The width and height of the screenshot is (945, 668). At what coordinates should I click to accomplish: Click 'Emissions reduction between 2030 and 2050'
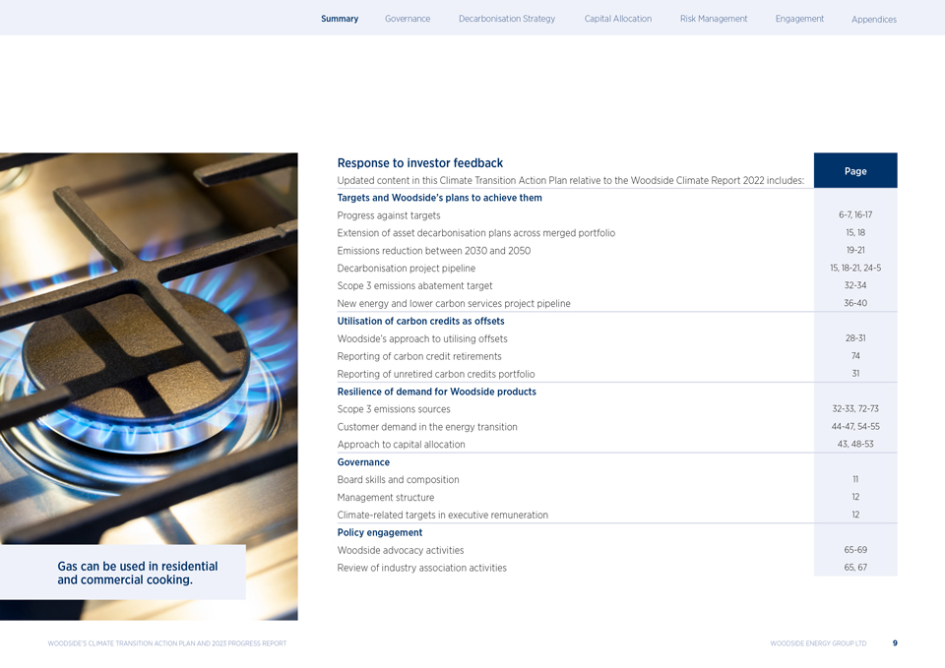pos(434,251)
